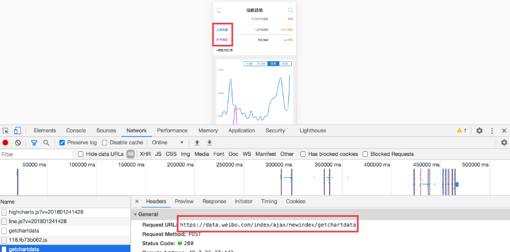The width and height of the screenshot is (510, 252).
Task: Stop recording network log (red circle)
Action: 6,143
